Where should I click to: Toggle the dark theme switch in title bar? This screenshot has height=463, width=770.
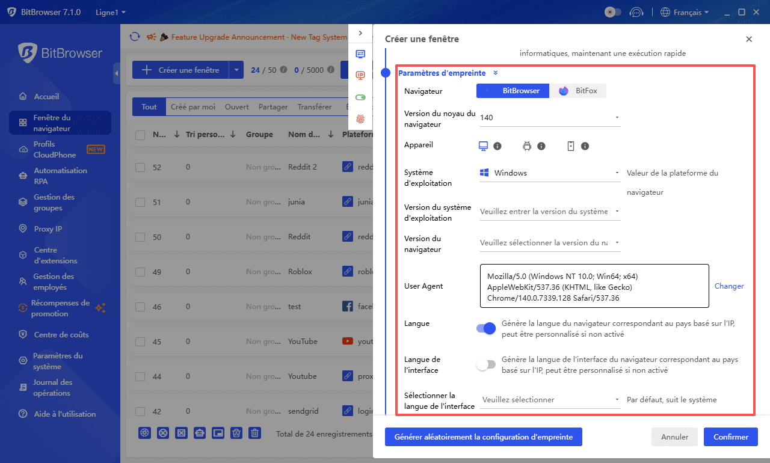[x=612, y=11]
